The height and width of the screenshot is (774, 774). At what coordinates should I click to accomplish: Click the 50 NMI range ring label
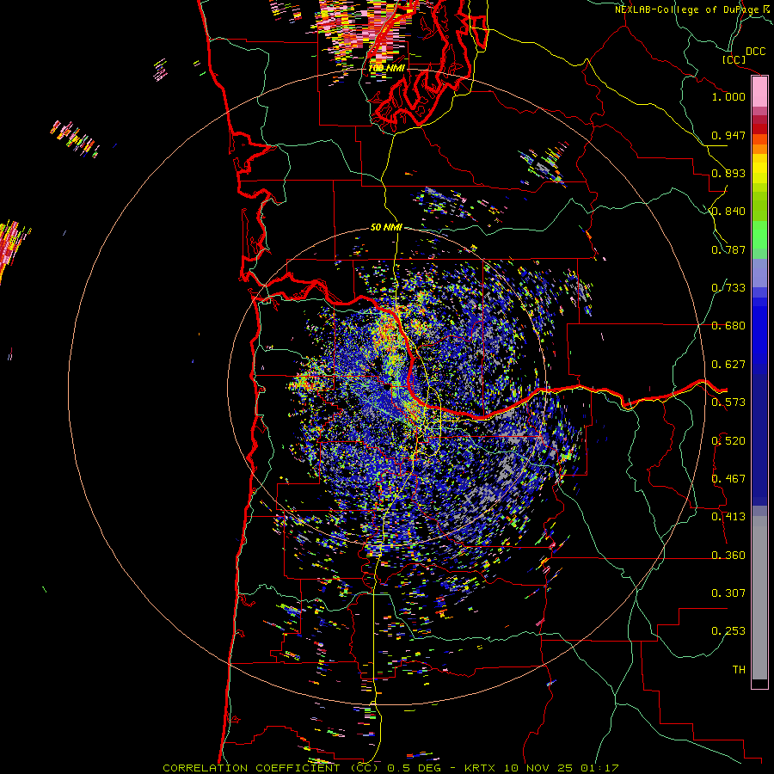[x=386, y=228]
